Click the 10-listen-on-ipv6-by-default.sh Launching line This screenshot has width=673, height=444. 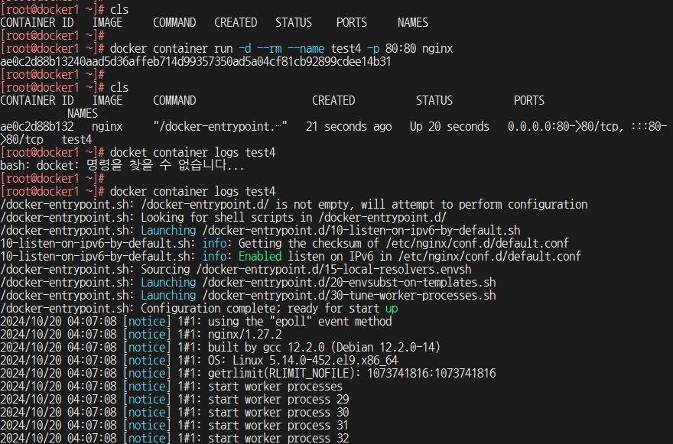(x=260, y=230)
